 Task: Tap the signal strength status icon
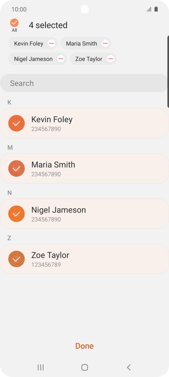click(149, 10)
